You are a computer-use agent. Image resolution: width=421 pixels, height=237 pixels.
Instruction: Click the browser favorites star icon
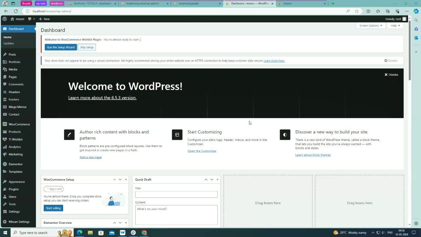[x=357, y=11]
